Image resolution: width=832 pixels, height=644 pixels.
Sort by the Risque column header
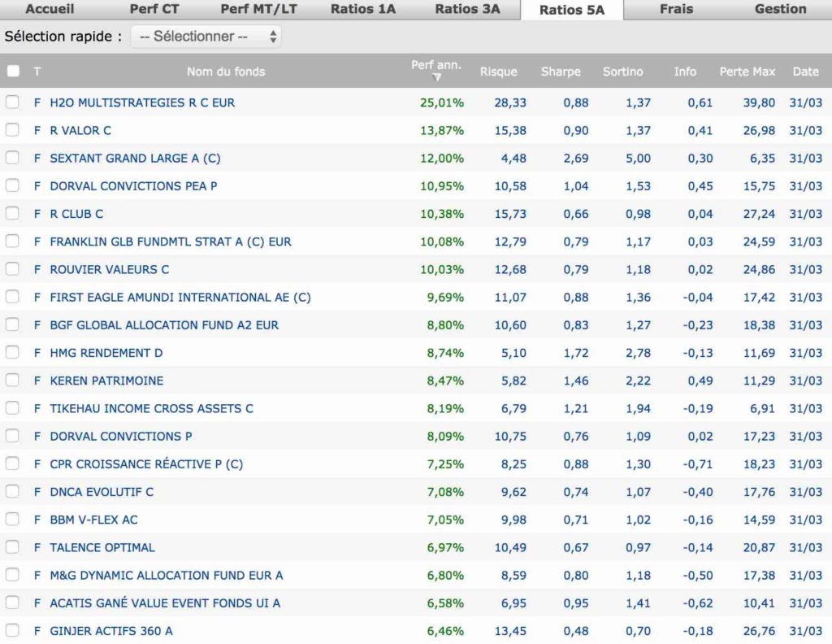(498, 72)
